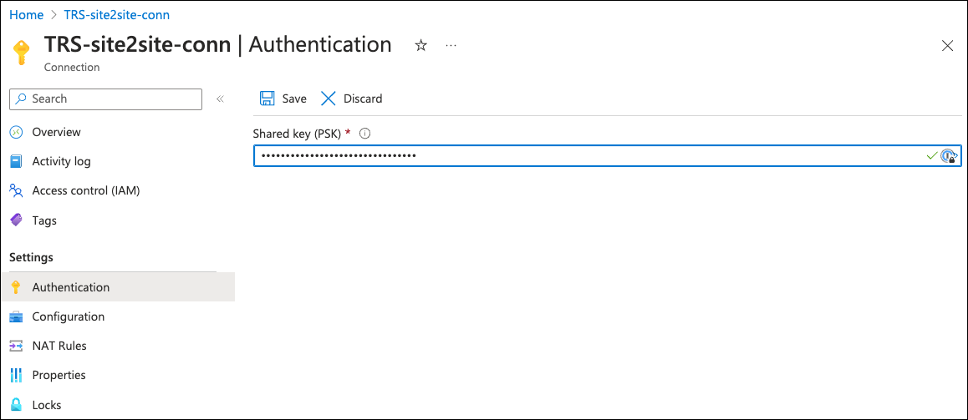Go to Access control (IAM)
Image resolution: width=968 pixels, height=420 pixels.
click(x=85, y=190)
